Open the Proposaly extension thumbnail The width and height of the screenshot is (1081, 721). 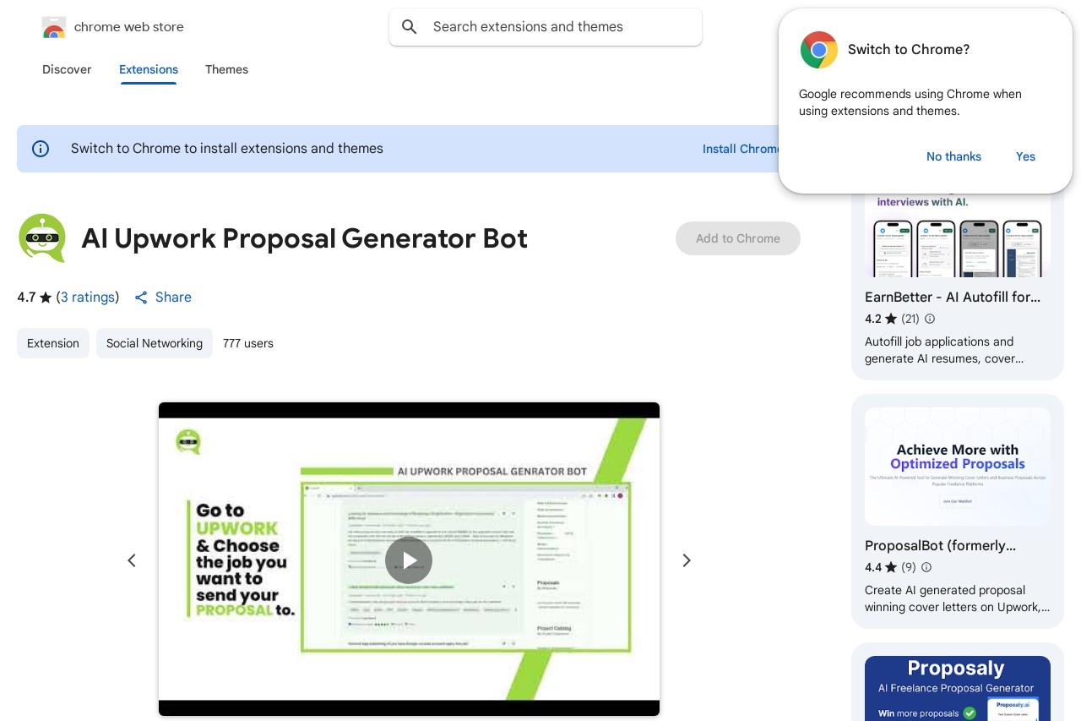(x=958, y=689)
